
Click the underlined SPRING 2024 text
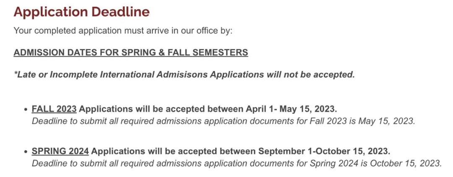point(60,151)
